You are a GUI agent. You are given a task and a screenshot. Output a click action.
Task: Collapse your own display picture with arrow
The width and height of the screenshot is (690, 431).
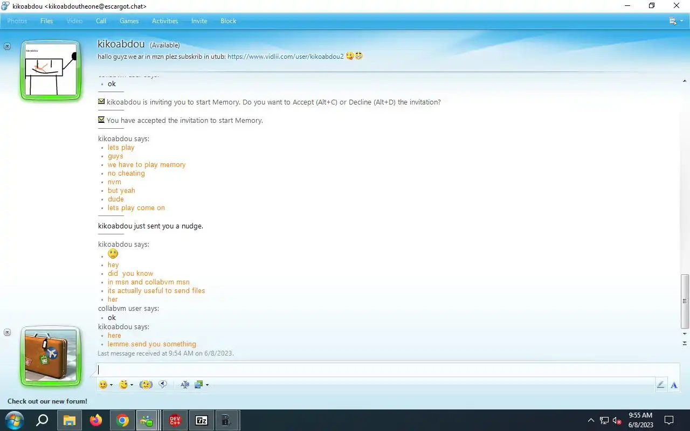click(x=7, y=332)
